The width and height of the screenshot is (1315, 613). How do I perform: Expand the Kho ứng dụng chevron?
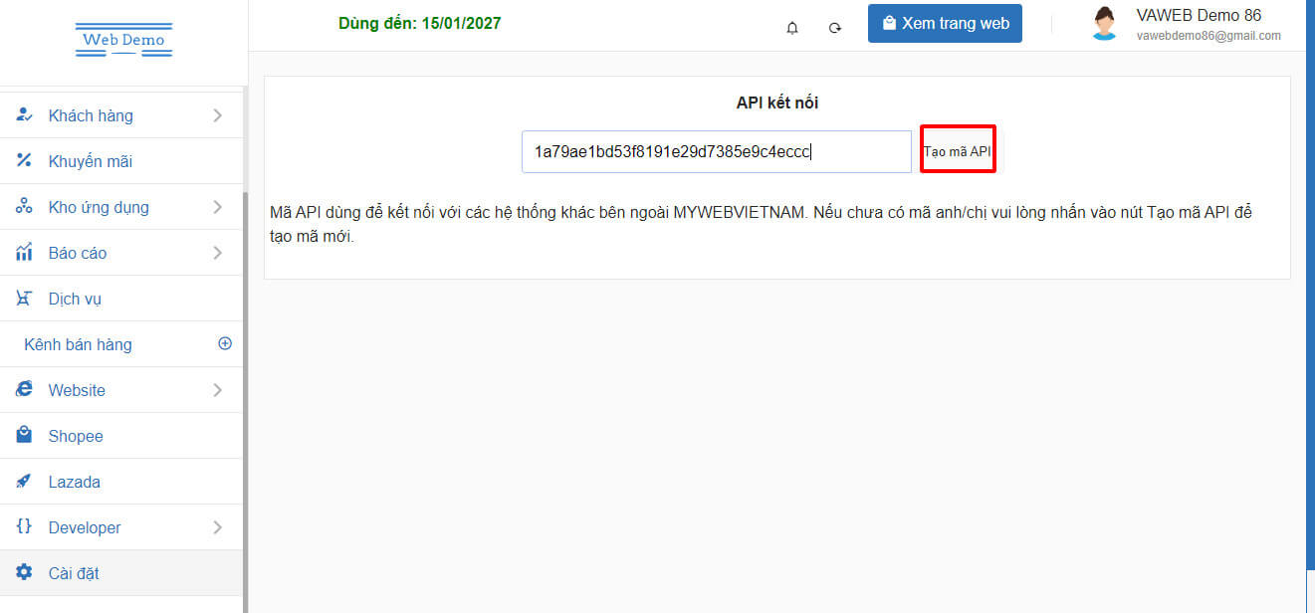coord(217,207)
